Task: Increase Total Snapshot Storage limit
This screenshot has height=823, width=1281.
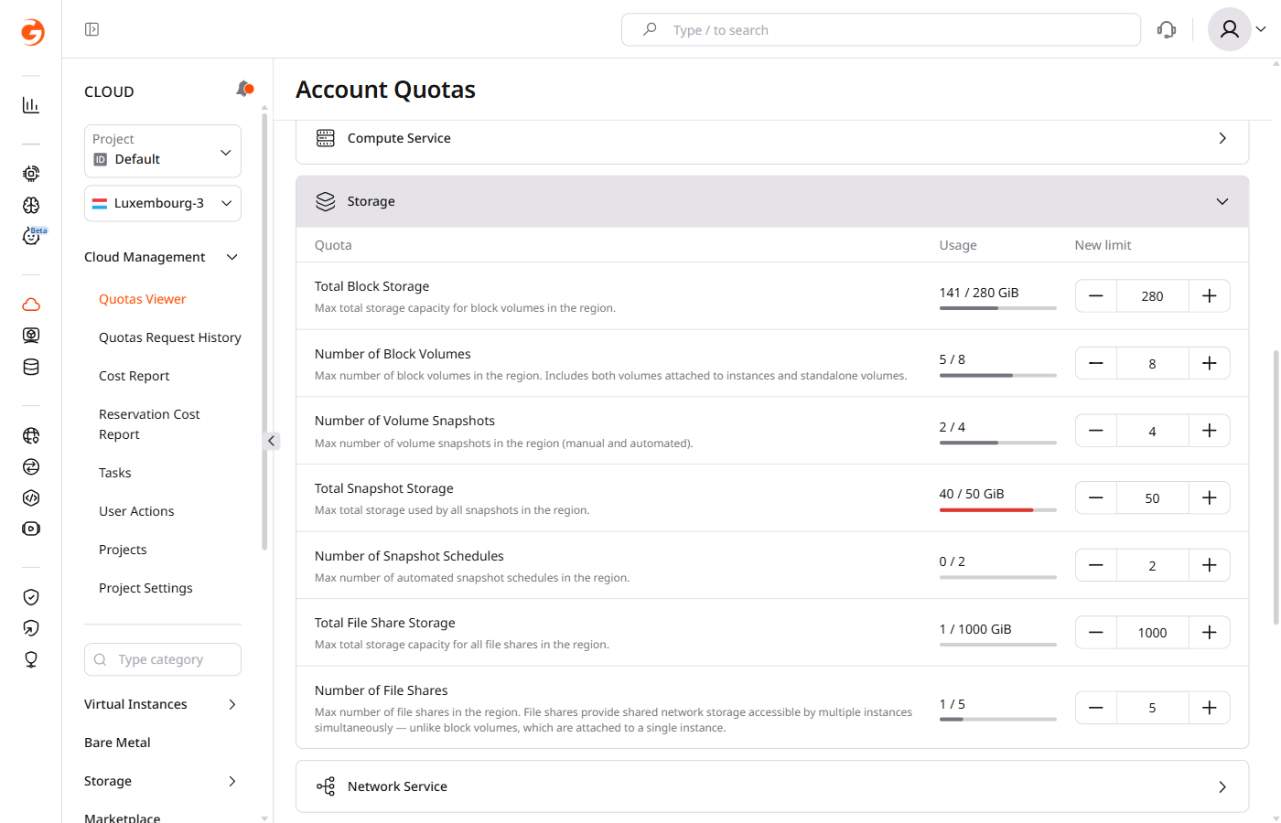Action: [1209, 497]
